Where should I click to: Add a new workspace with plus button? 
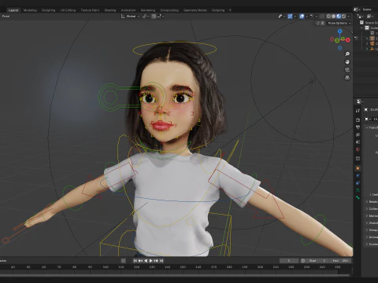tap(230, 10)
